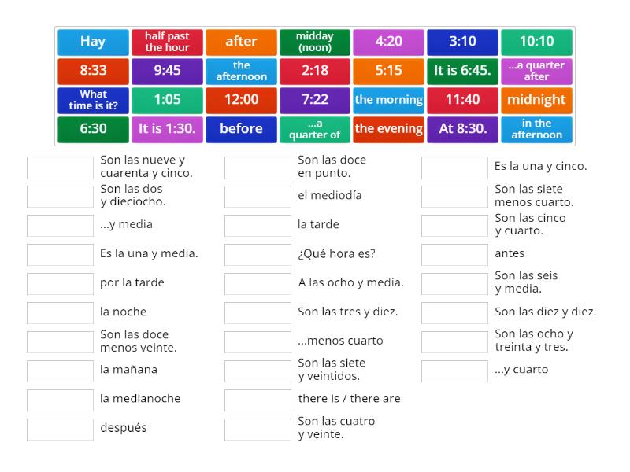Click the 'midday (noon)' tile
This screenshot has height=472, width=630.
[x=314, y=42]
